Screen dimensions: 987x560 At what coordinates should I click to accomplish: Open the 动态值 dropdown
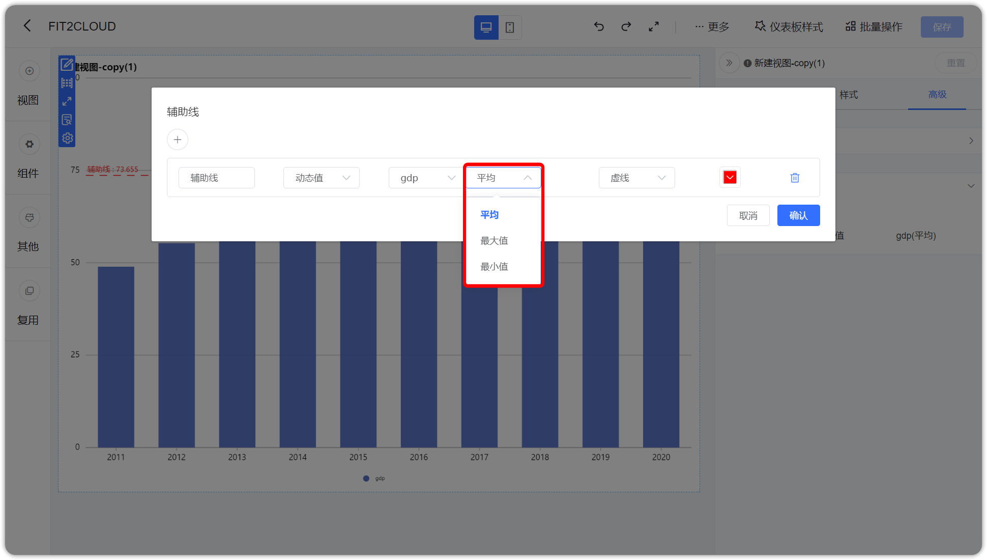coord(322,178)
